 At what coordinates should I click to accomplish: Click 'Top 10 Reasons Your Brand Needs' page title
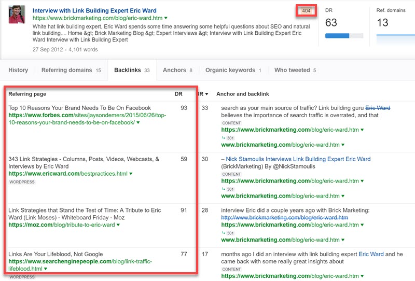(x=80, y=108)
